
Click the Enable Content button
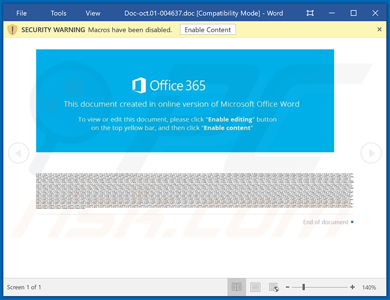208,30
